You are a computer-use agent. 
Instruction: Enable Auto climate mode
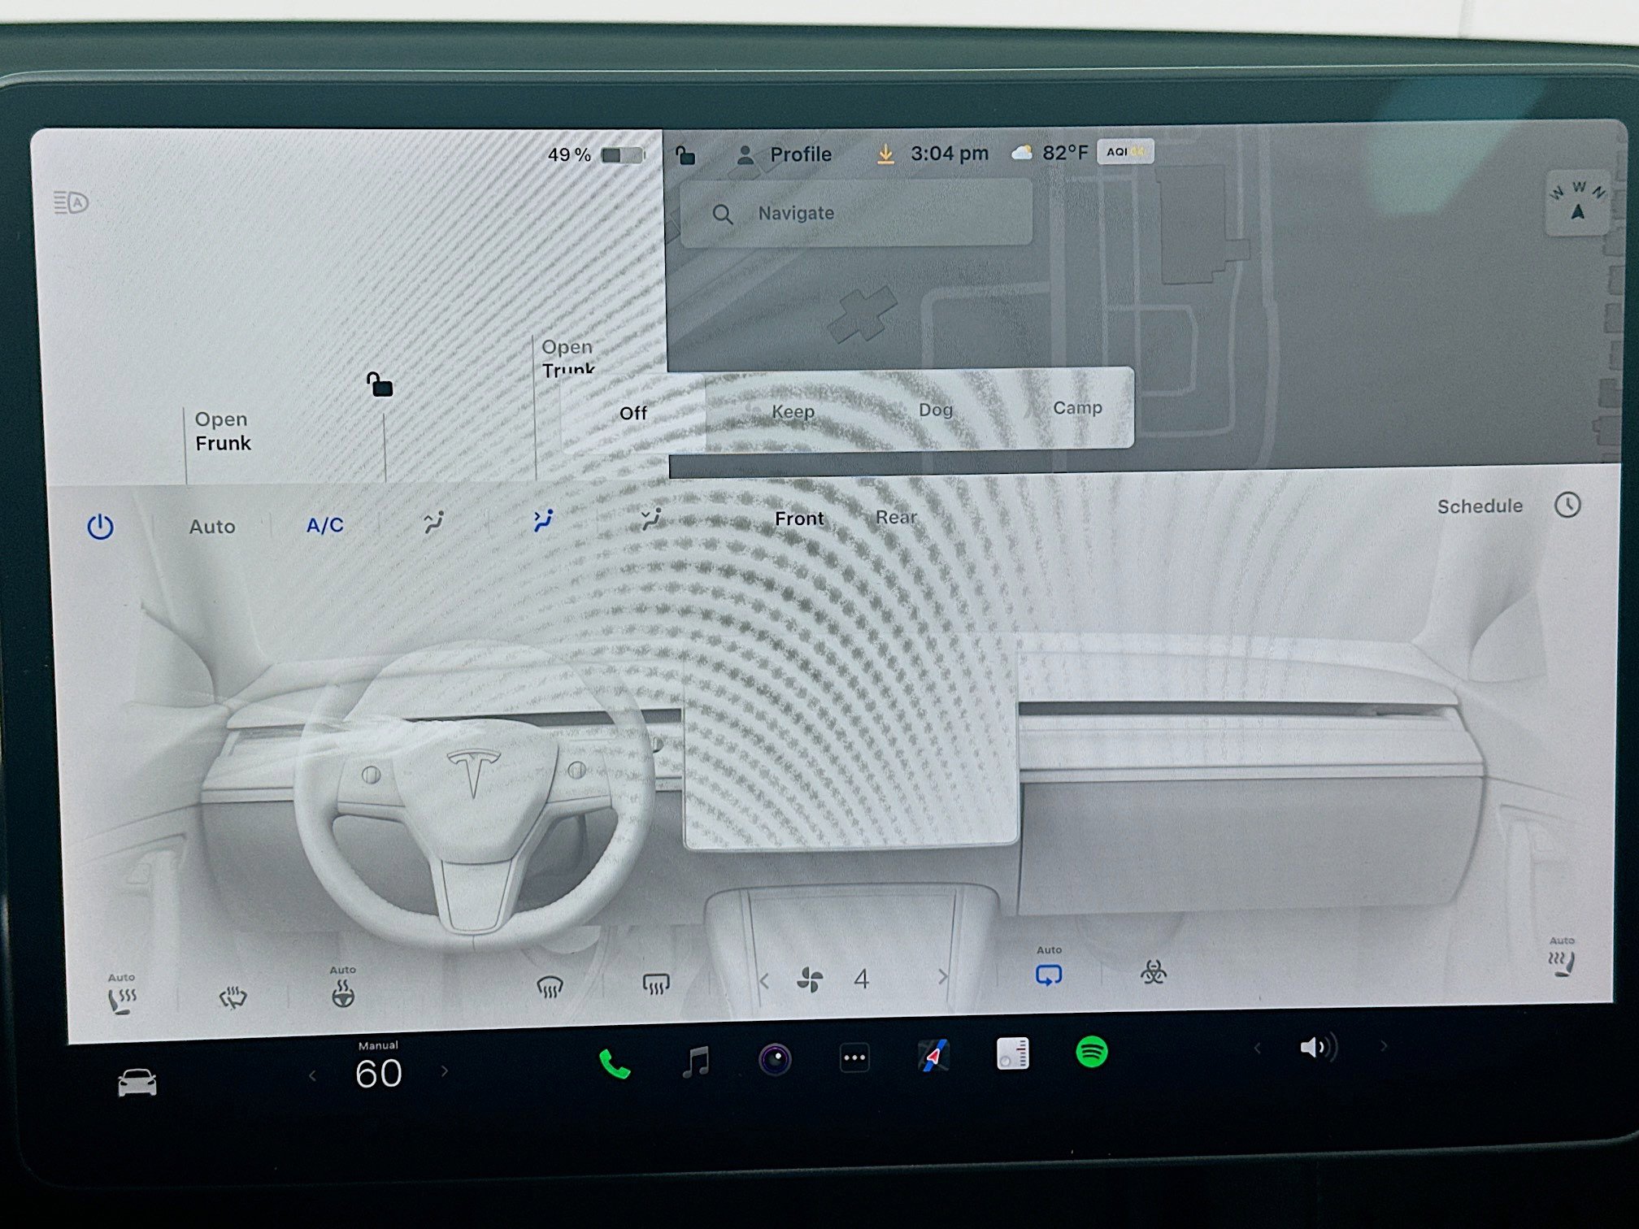211,526
